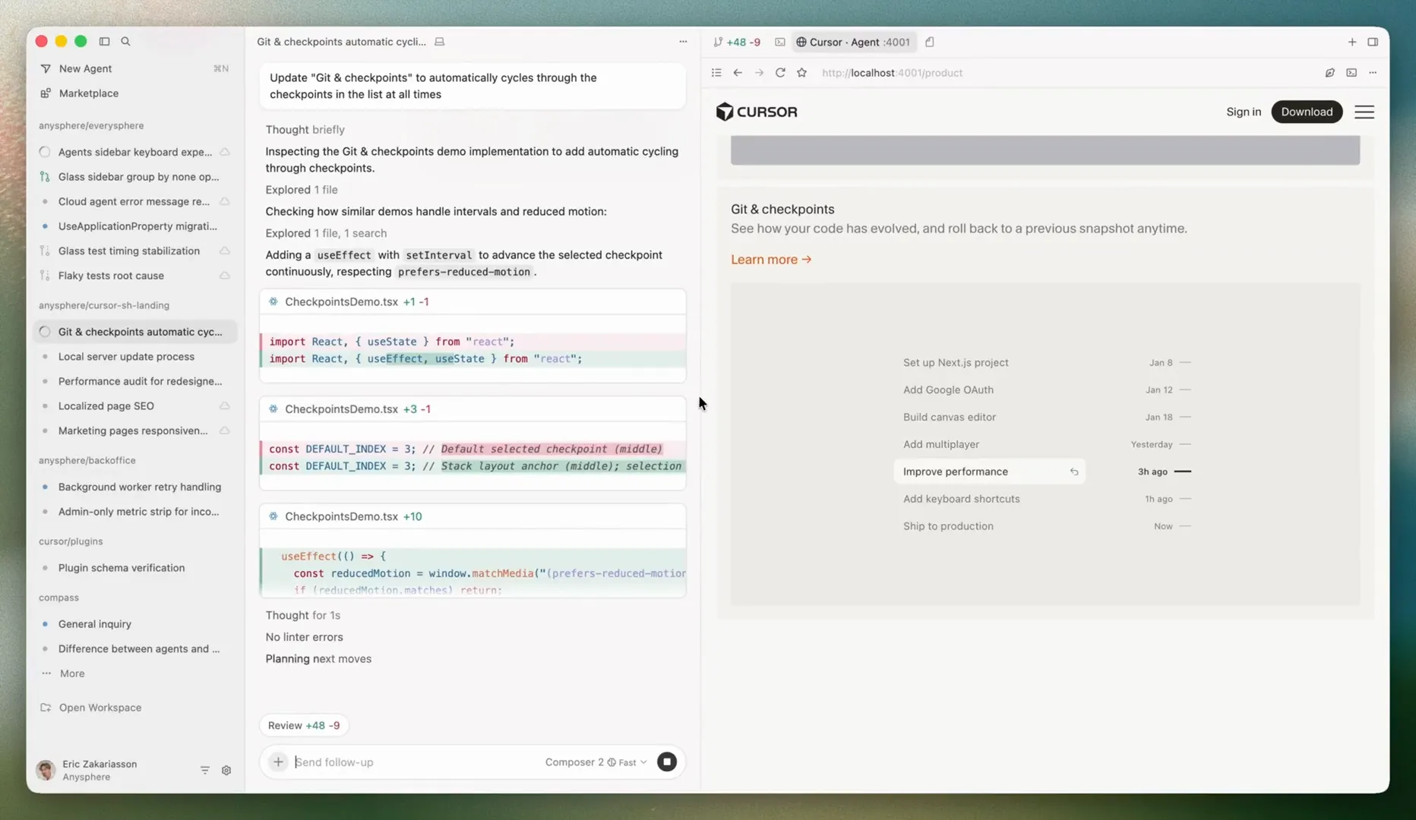Expand the Explored 1 file, 1 search step
Screen dimensions: 1416x820
click(326, 233)
